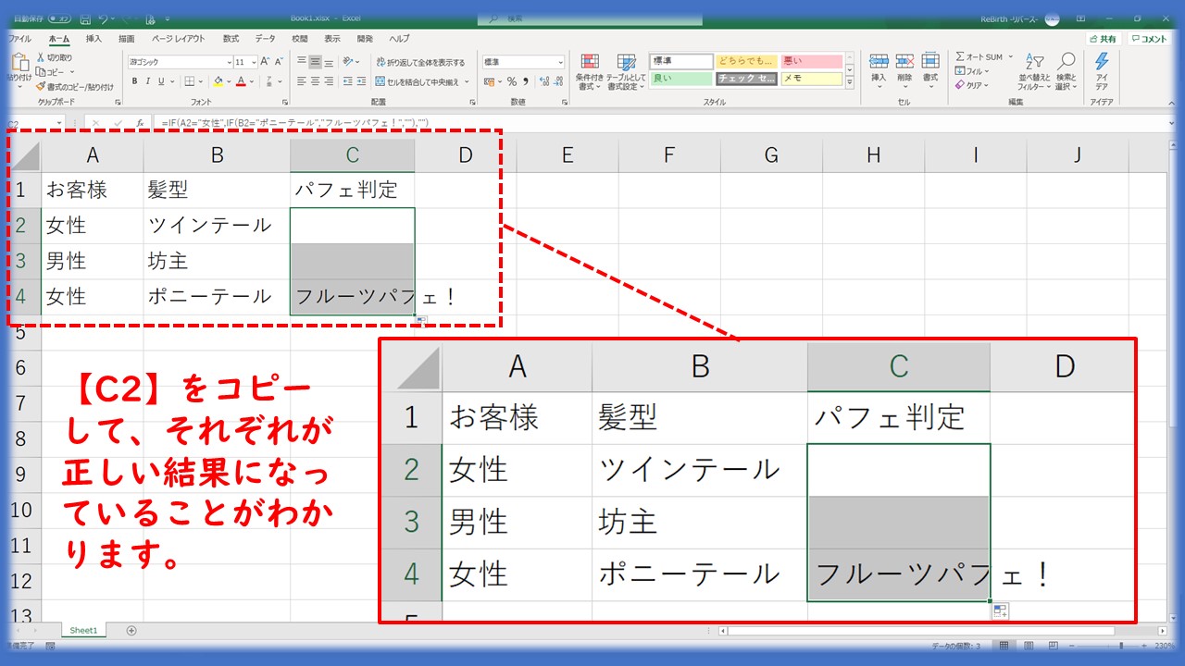Image resolution: width=1185 pixels, height=666 pixels.
Task: Click the Comments (コメント) button
Action: coord(1149,39)
